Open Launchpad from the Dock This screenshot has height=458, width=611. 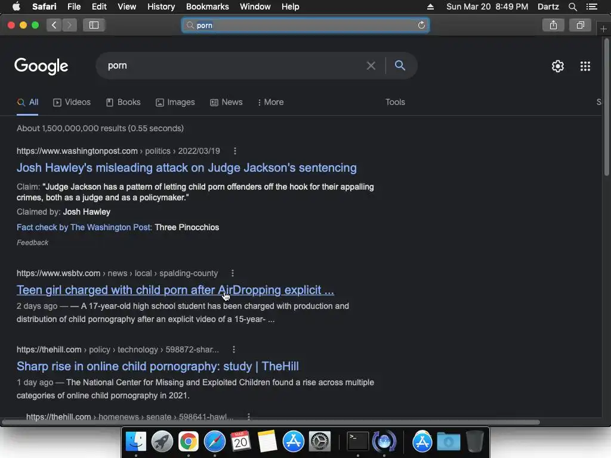(x=162, y=441)
